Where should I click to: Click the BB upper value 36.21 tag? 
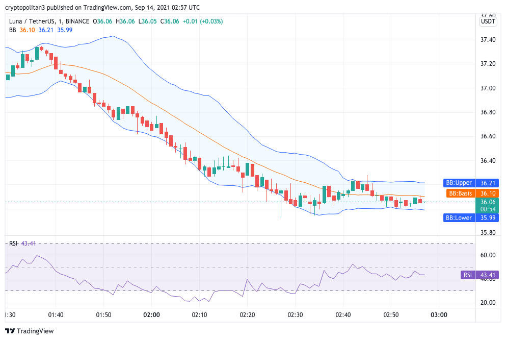(488, 183)
